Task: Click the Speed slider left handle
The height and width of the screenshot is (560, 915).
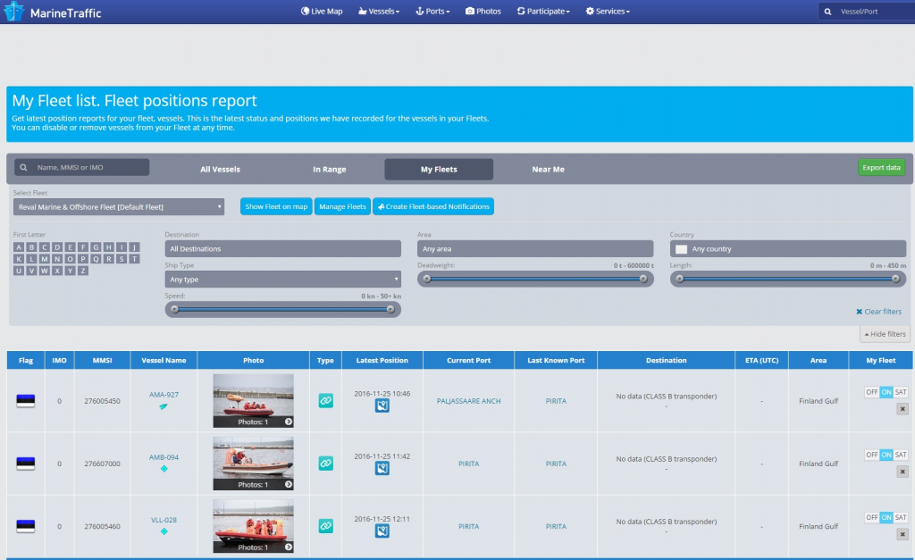Action: point(174,309)
